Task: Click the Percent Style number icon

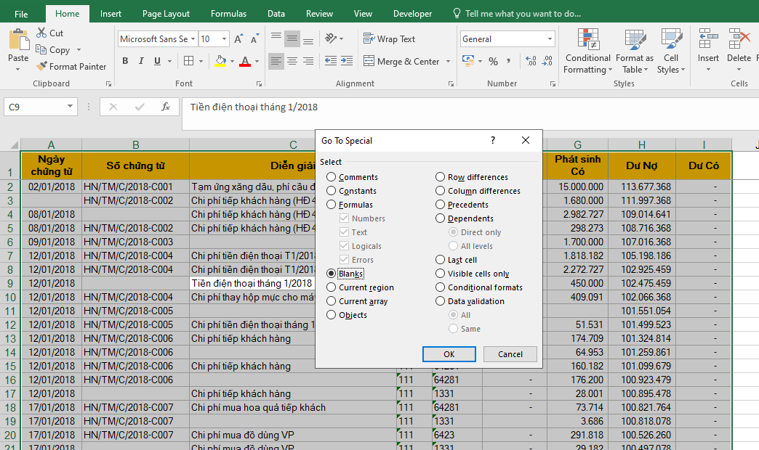Action: (493, 62)
